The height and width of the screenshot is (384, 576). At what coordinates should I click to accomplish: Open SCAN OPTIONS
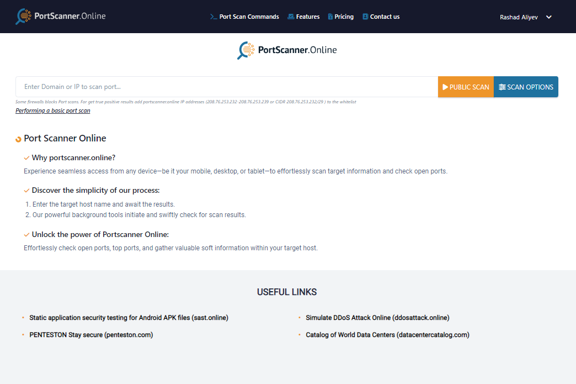[526, 87]
